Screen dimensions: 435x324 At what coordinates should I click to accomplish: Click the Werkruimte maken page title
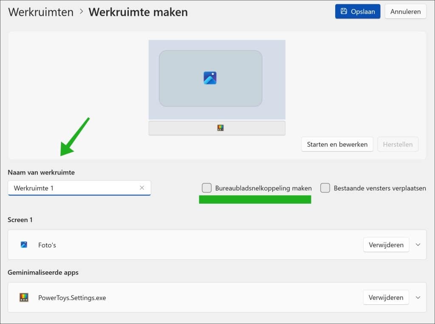pyautogui.click(x=138, y=12)
